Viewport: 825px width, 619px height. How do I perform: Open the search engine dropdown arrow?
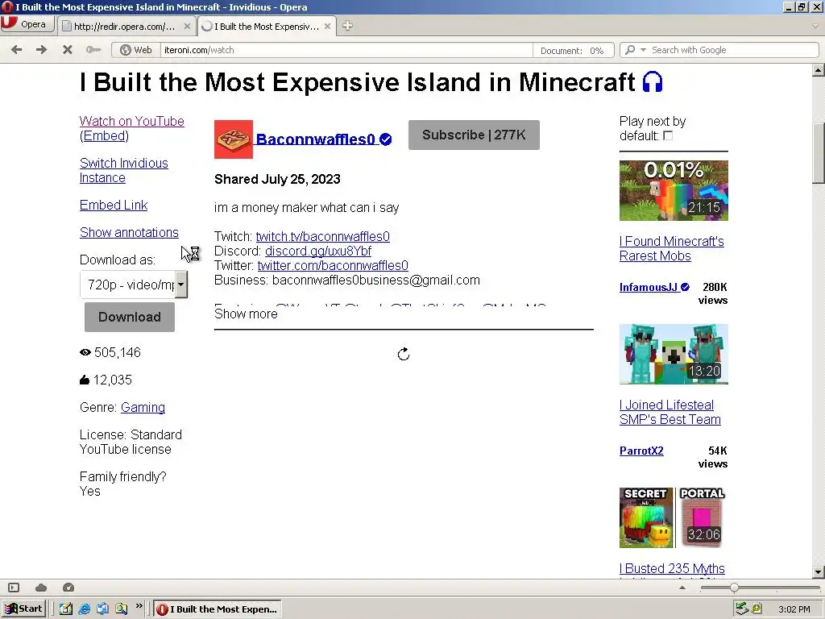point(643,50)
